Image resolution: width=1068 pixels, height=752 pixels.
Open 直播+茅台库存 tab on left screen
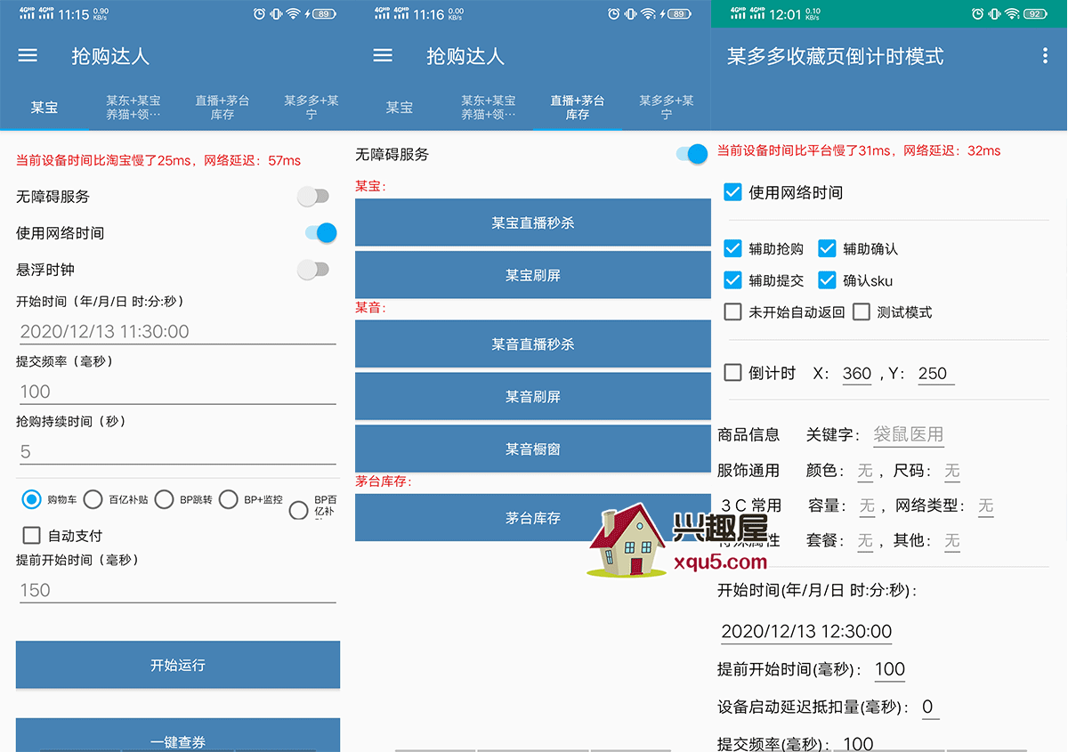[222, 108]
